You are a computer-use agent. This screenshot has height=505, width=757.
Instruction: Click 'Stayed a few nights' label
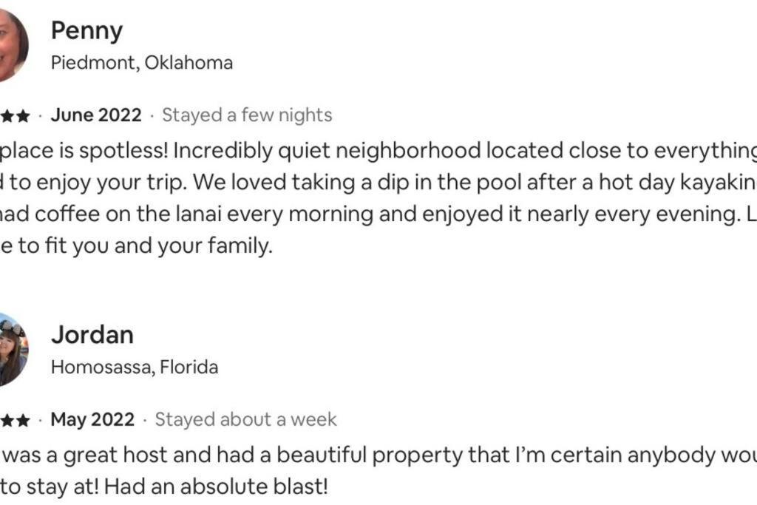pos(247,115)
